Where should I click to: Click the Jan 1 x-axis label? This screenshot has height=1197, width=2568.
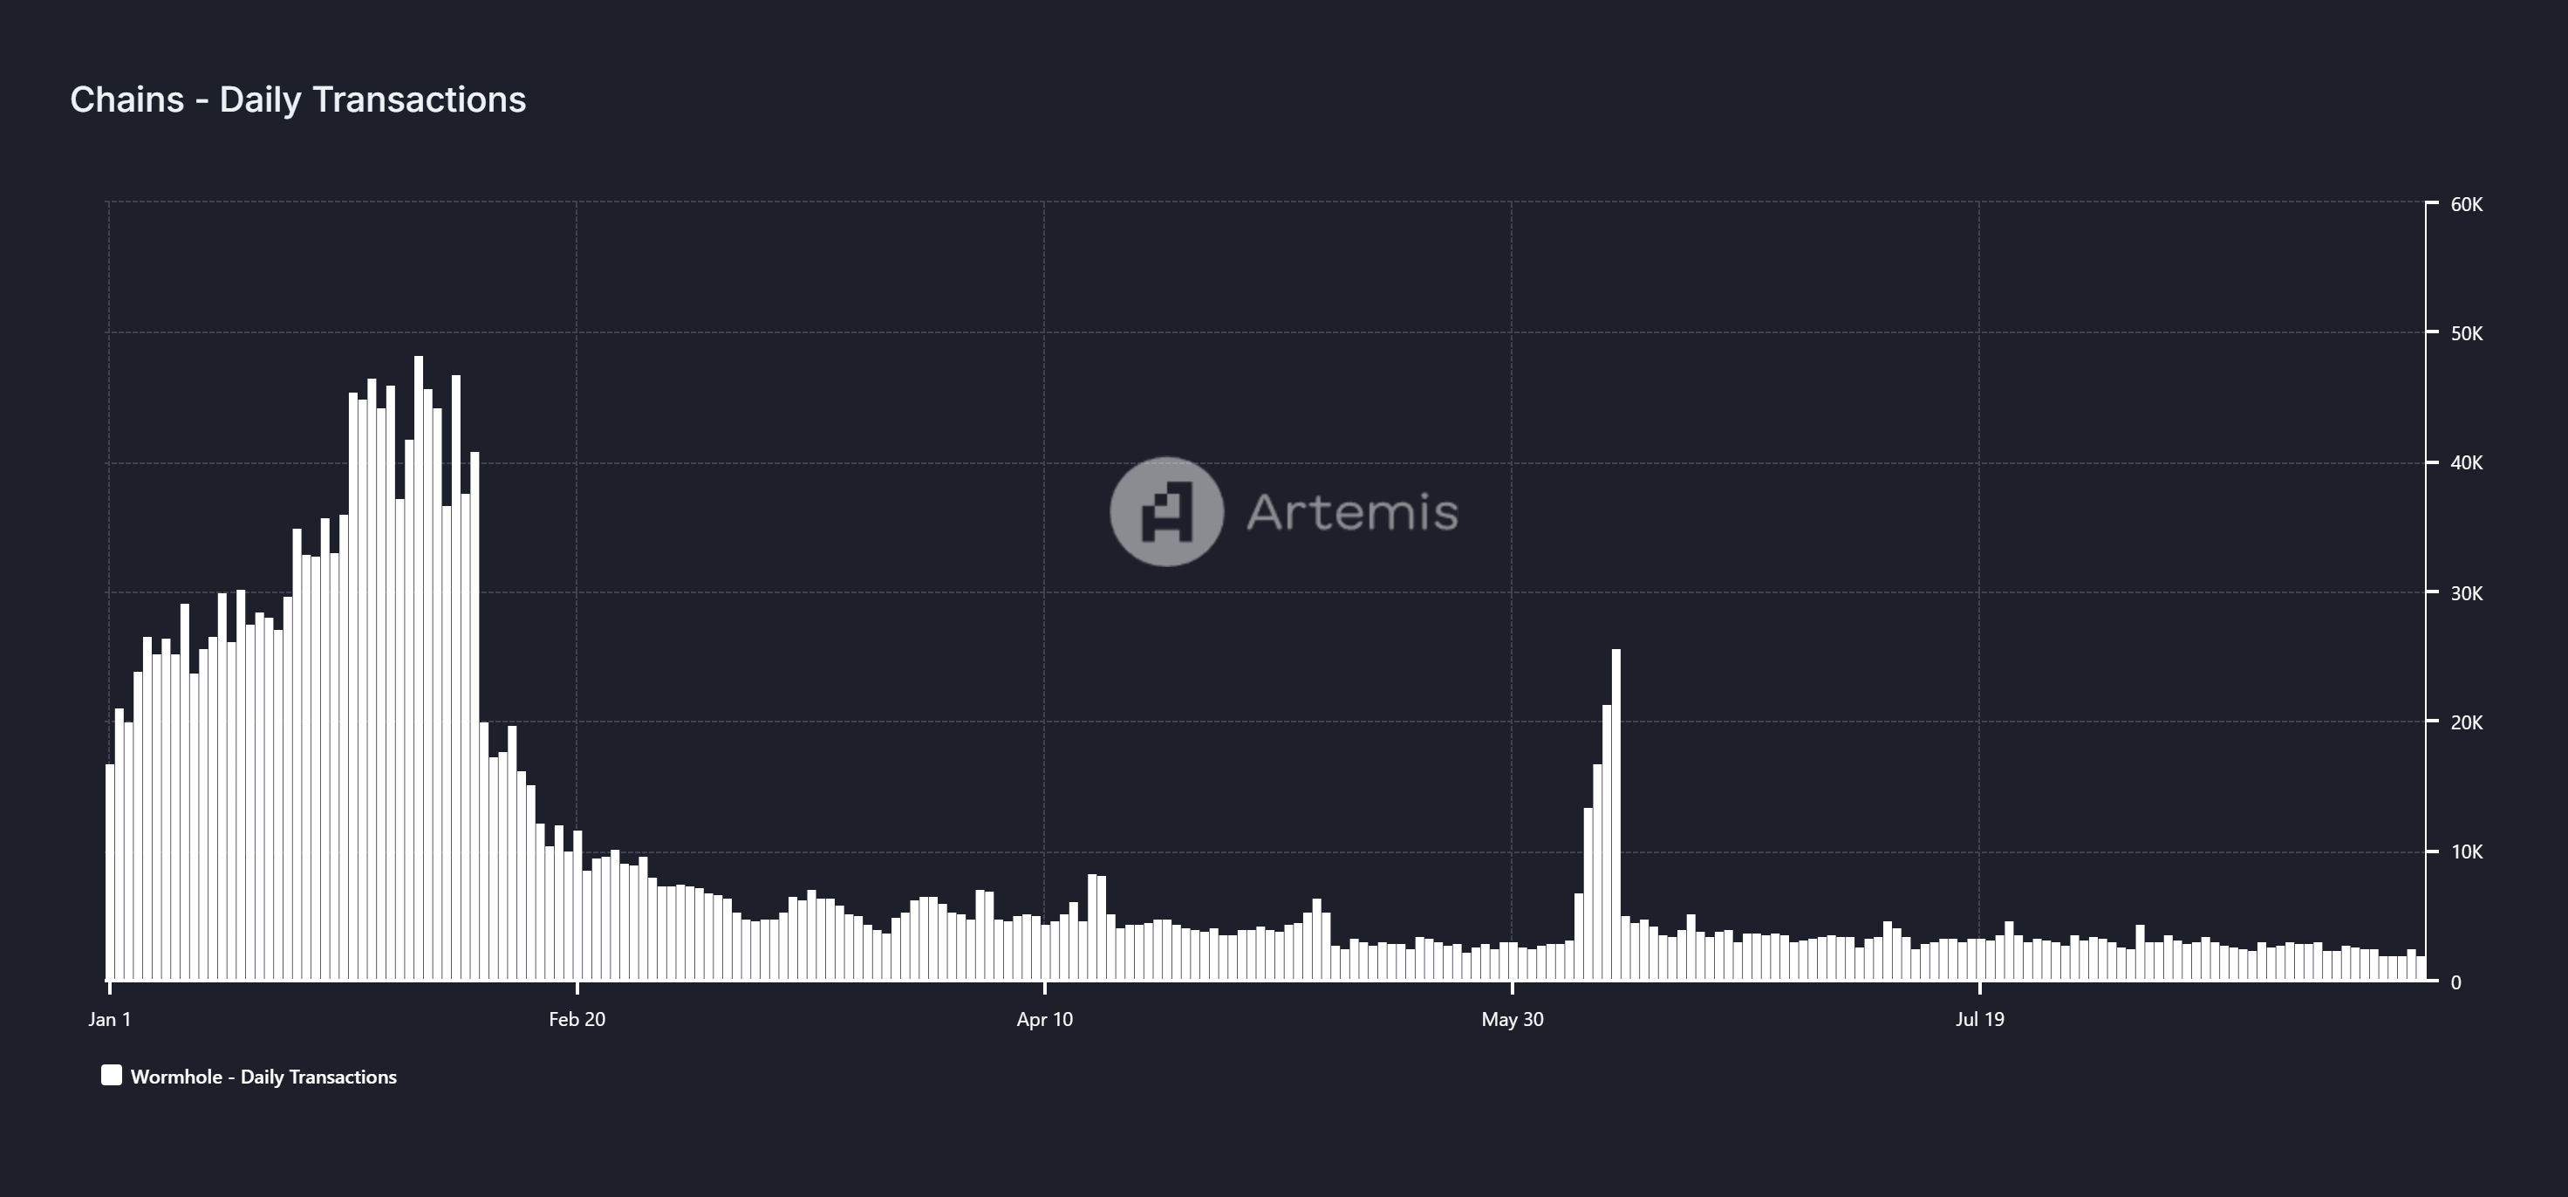coord(110,1019)
